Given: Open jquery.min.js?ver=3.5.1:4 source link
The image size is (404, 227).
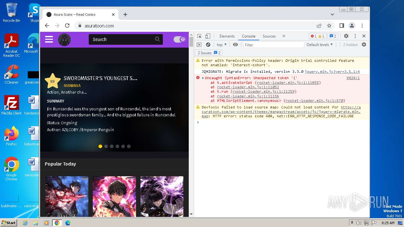Looking at the screenshot, I should (x=332, y=72).
